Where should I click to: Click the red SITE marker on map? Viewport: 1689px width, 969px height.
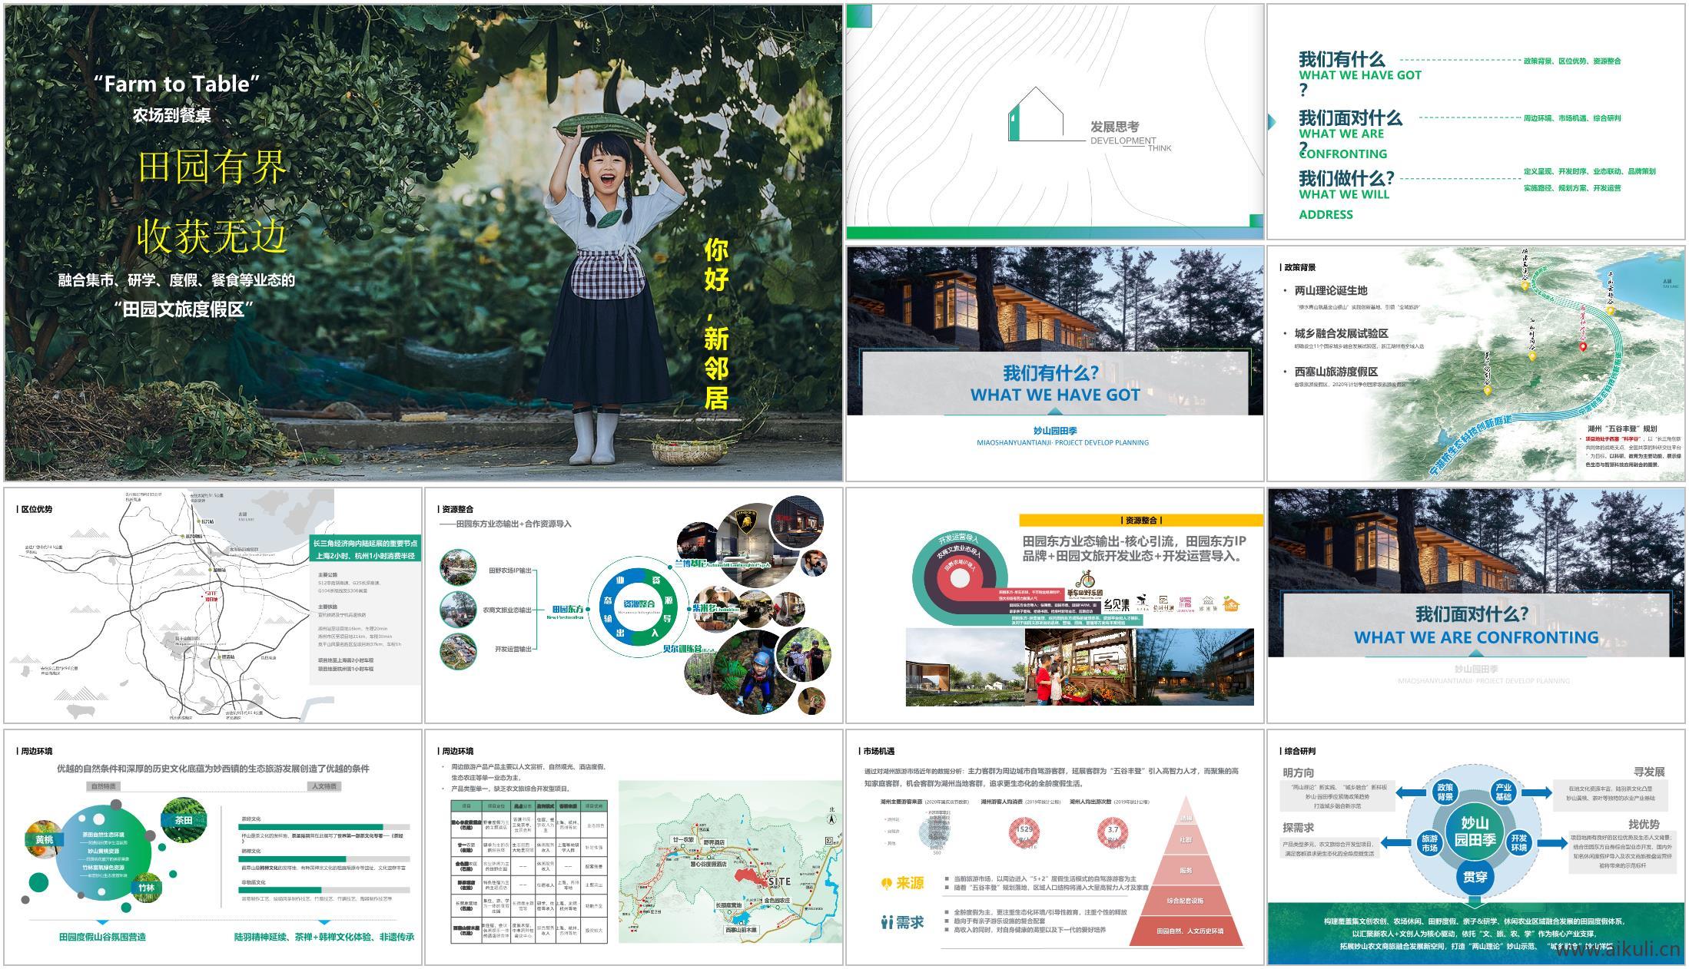pos(752,878)
